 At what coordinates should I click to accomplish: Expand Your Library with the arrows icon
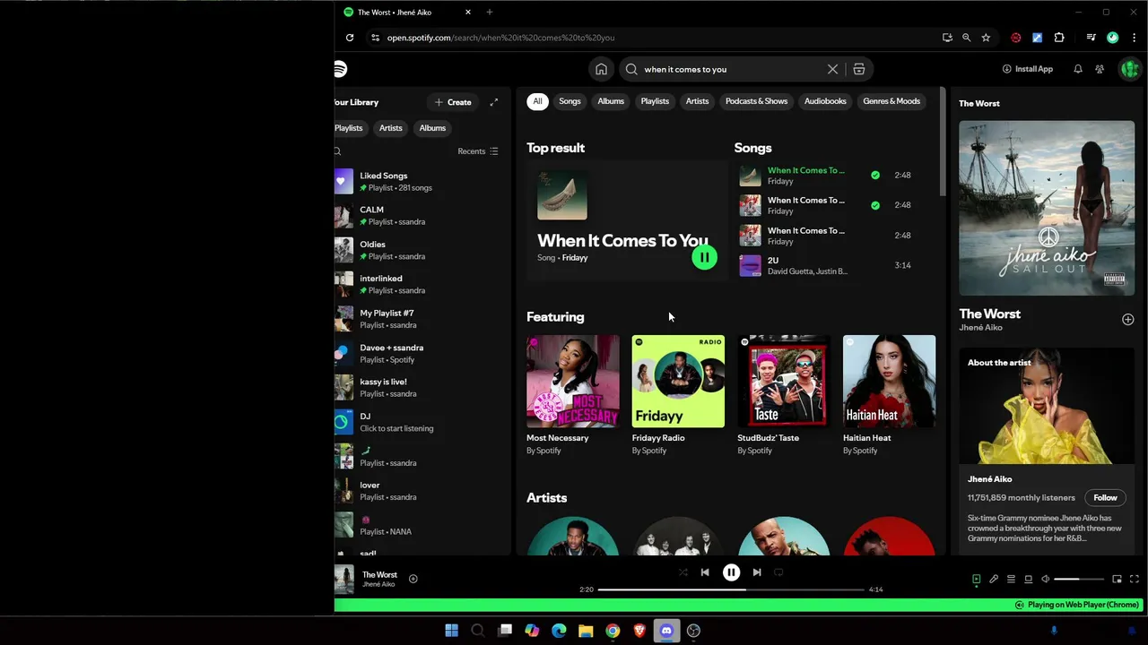coord(493,102)
